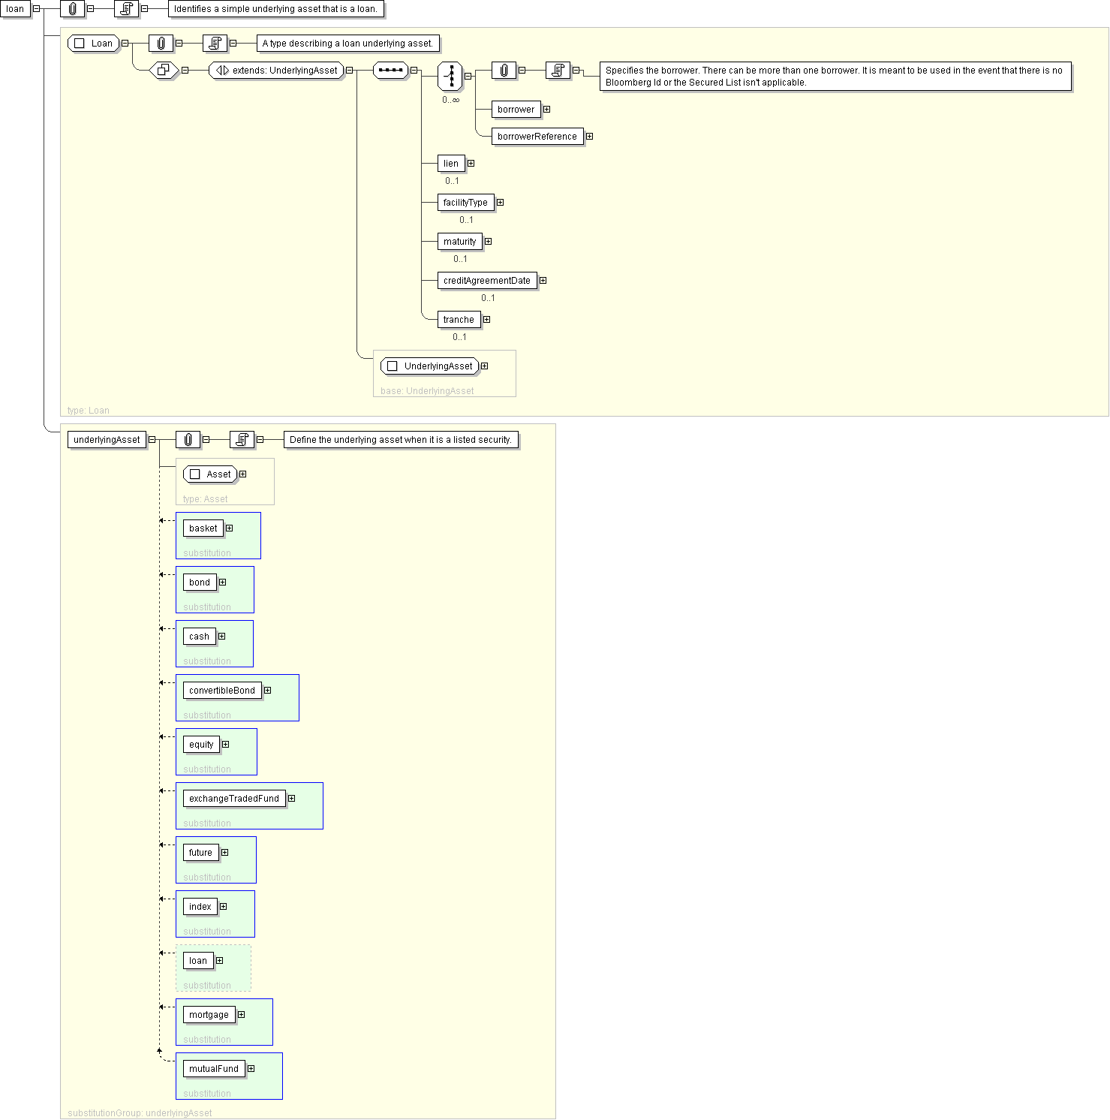
Task: Click the sequence compositor icon after extends UnderlyingAsset
Action: coord(390,71)
